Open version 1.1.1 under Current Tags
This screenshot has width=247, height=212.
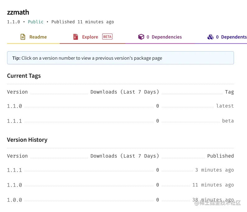[x=15, y=121]
